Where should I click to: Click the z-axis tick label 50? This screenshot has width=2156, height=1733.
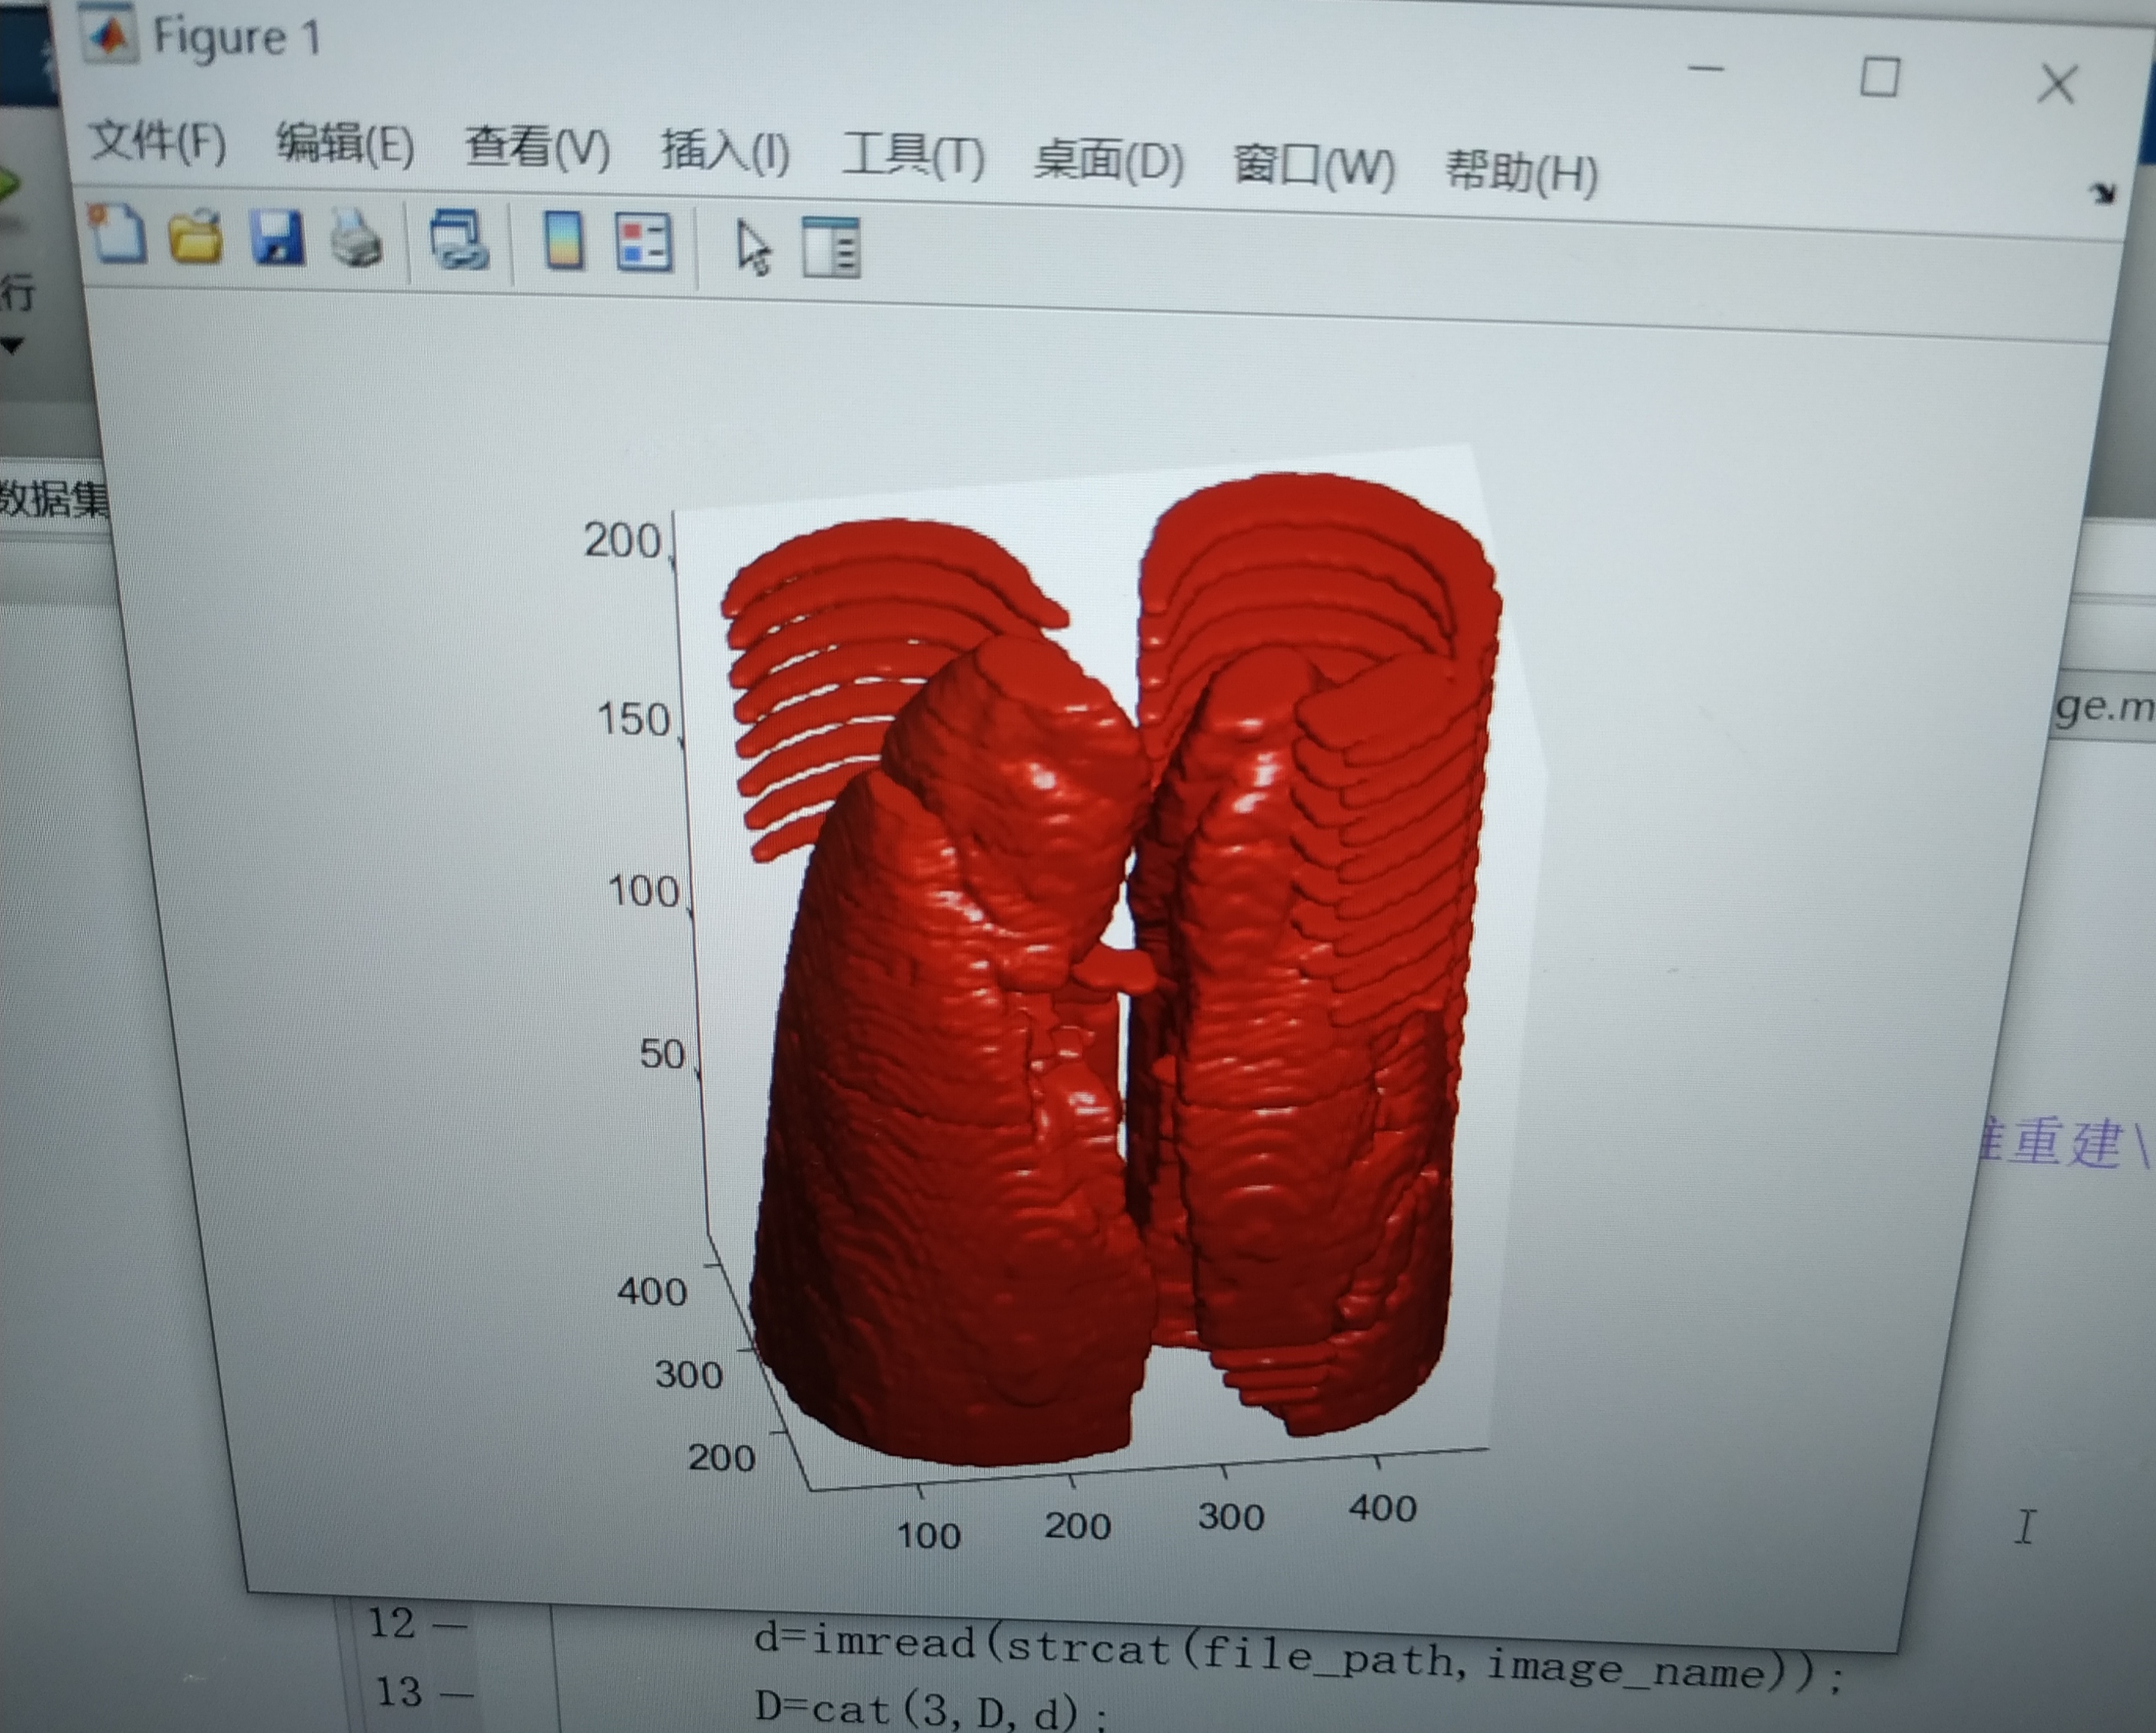tap(662, 1054)
